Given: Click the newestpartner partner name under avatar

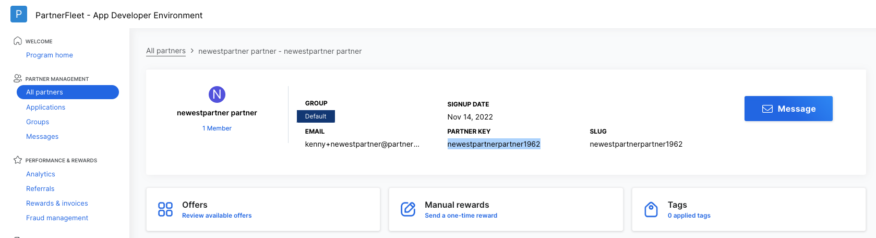Looking at the screenshot, I should click(217, 113).
